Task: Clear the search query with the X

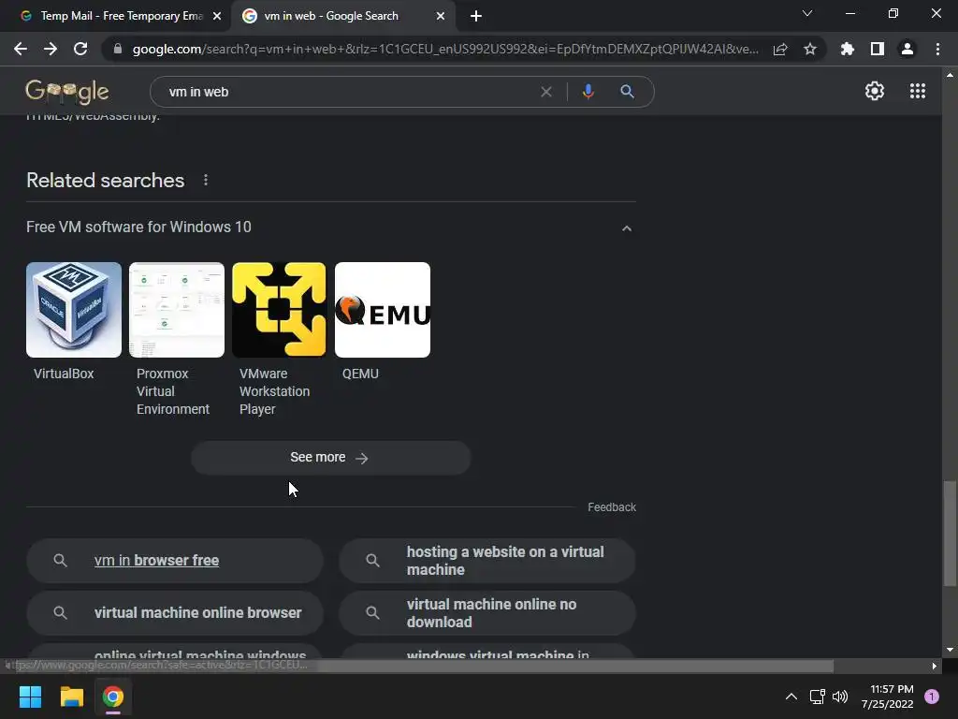Action: pyautogui.click(x=546, y=92)
